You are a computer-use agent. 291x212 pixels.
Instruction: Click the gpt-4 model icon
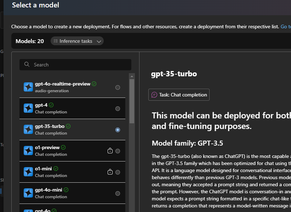coord(28,108)
